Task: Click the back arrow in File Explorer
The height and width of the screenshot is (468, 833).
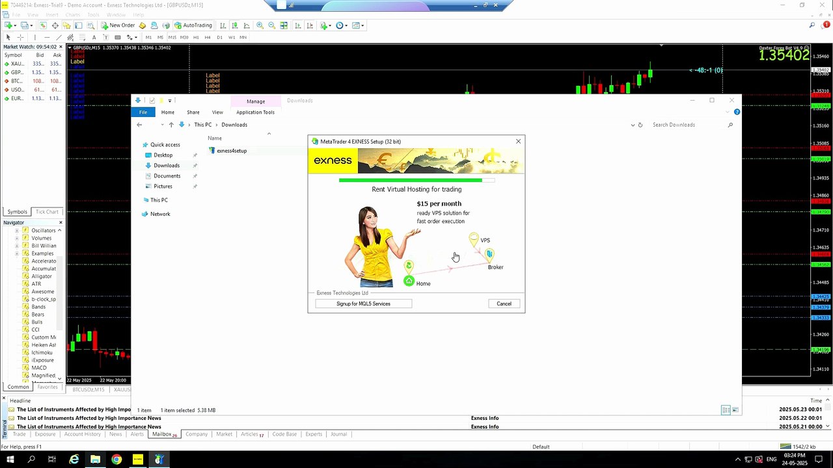Action: pos(139,125)
